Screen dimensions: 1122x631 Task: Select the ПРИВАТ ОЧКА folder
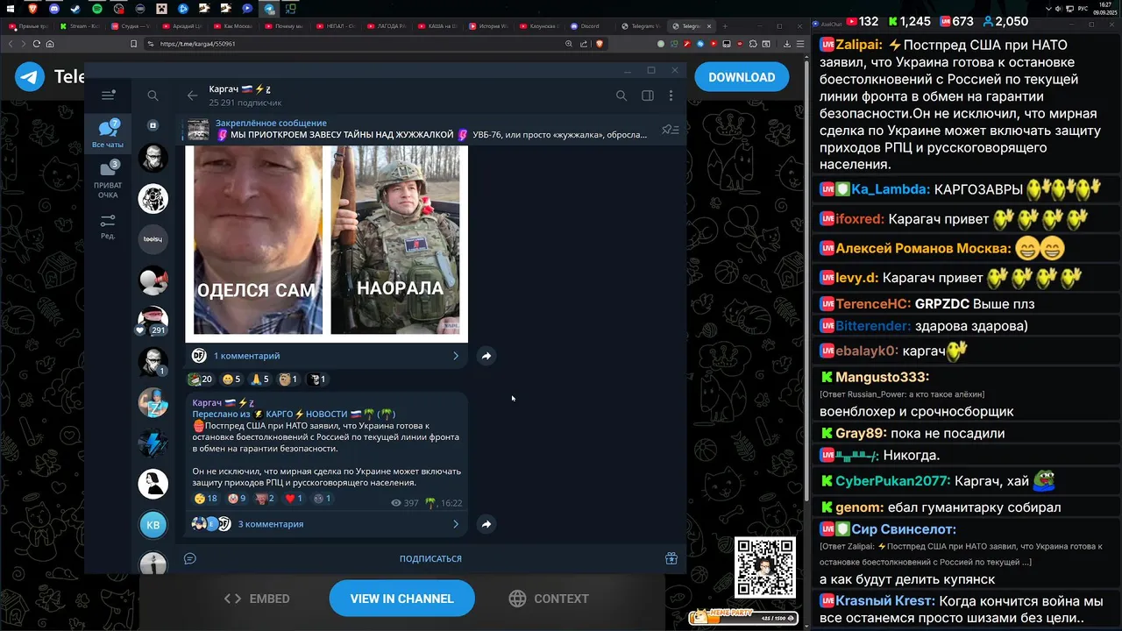(108, 180)
